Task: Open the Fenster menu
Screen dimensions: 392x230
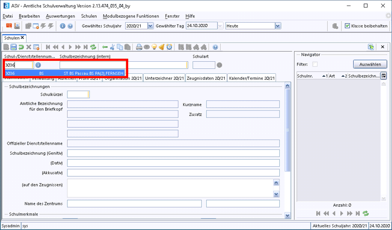Action: pos(172,16)
